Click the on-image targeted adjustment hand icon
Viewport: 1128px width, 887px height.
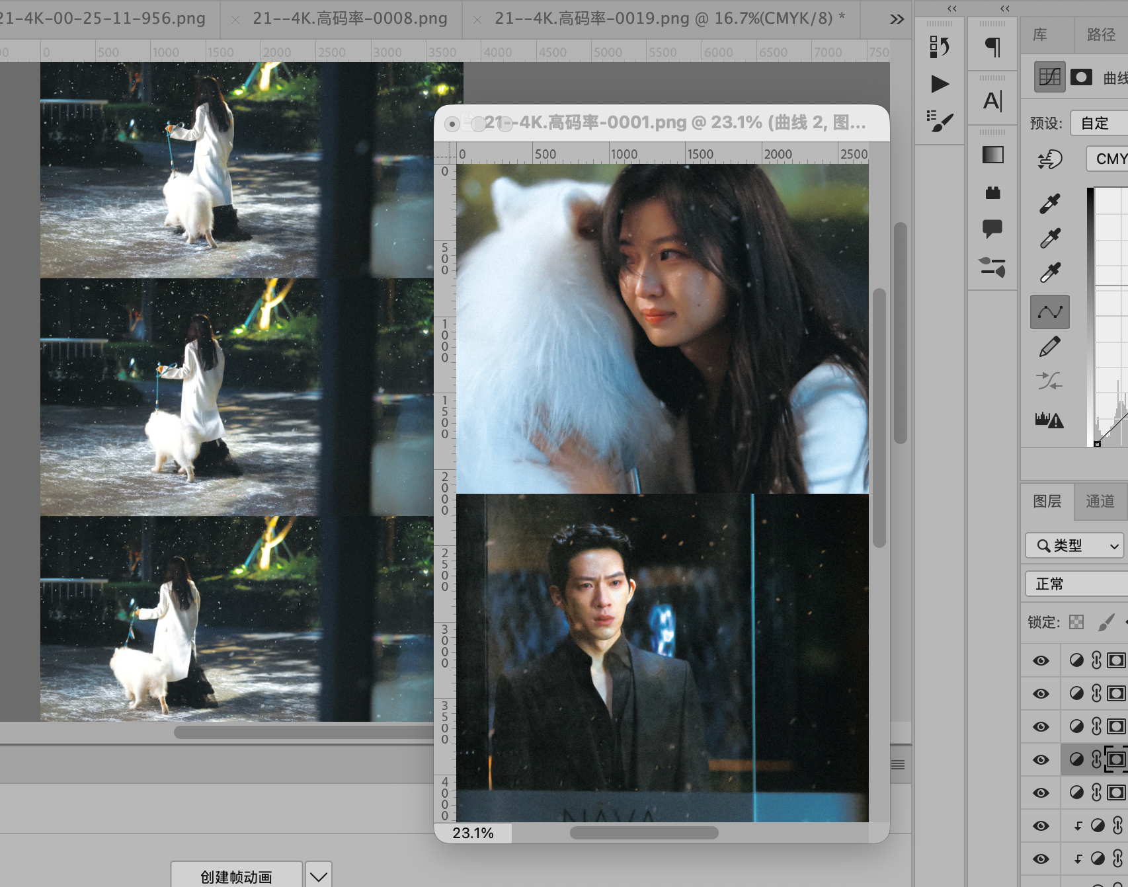(x=1049, y=159)
